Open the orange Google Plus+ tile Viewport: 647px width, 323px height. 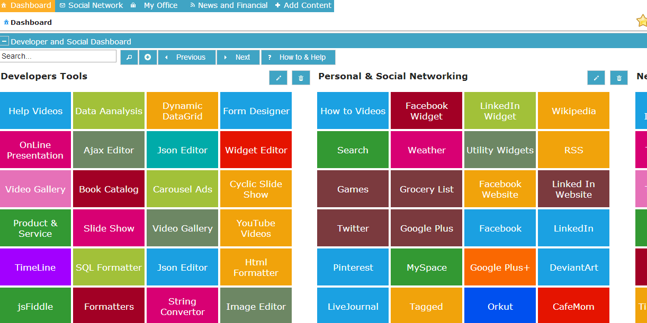coord(500,267)
